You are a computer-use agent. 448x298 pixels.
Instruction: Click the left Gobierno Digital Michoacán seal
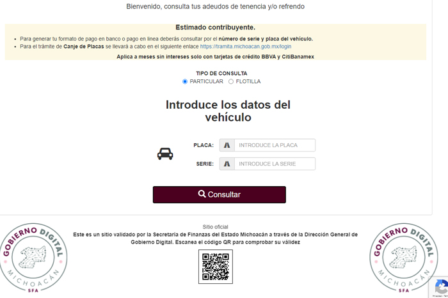tap(35, 258)
